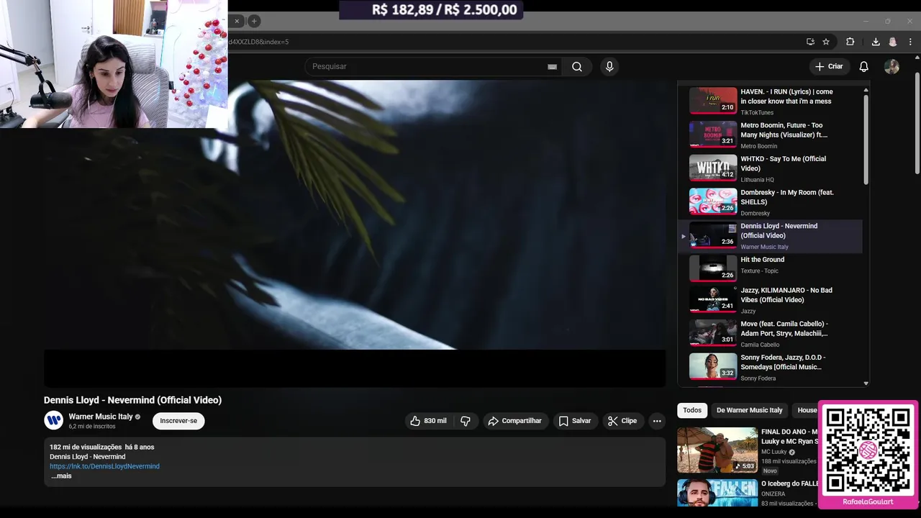Screen dimensions: 921x518
Task: Click Move feat. Camila Cabello title text
Action: [784, 329]
